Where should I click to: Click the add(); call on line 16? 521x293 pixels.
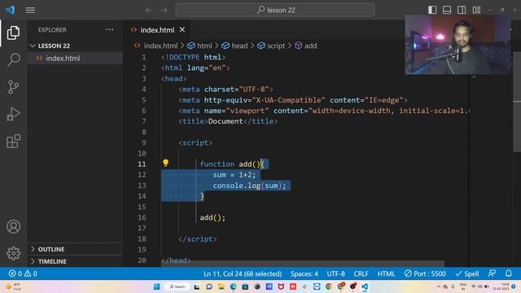tap(212, 217)
